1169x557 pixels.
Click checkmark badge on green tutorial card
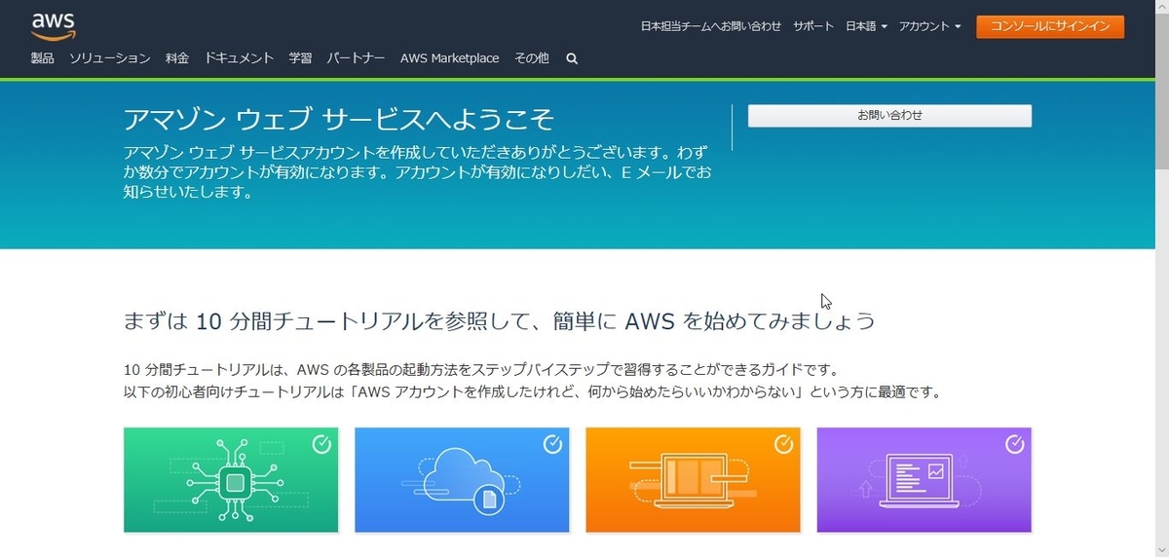[321, 444]
